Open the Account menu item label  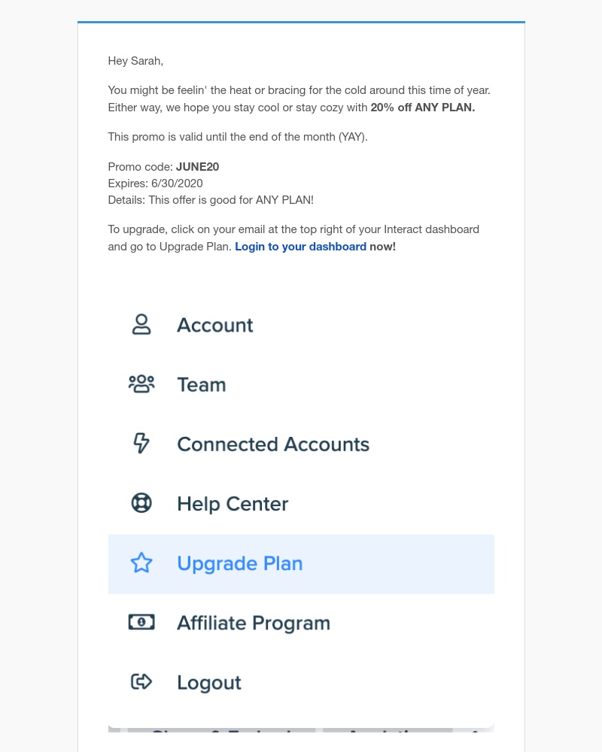(214, 325)
